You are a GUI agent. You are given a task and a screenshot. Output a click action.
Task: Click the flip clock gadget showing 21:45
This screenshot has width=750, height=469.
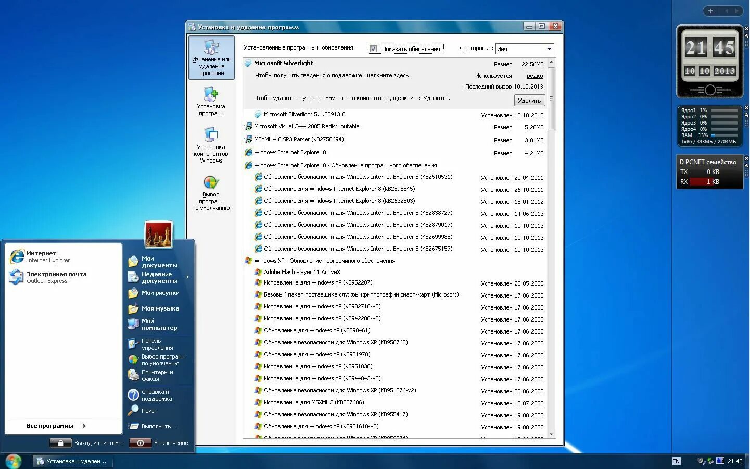pyautogui.click(x=710, y=61)
